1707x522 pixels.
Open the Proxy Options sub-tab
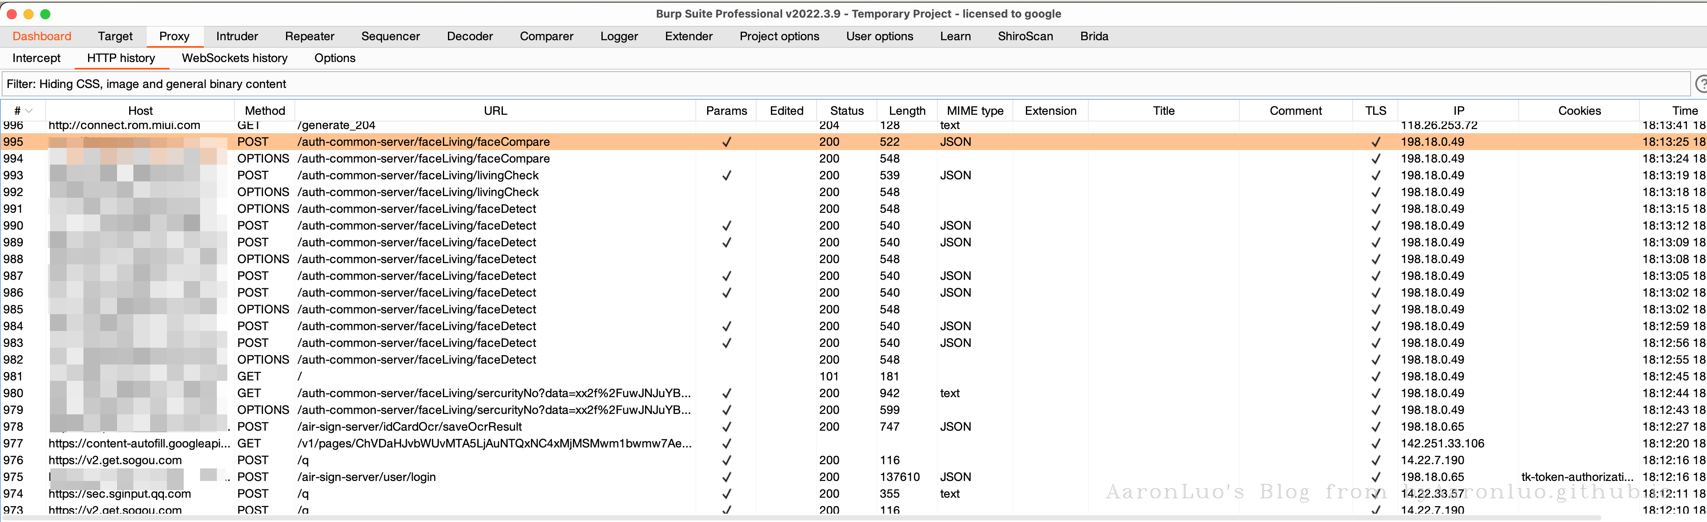click(x=335, y=58)
